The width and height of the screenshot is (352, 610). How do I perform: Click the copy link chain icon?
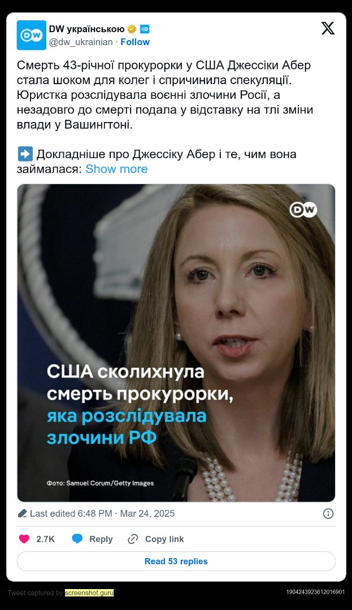click(133, 539)
